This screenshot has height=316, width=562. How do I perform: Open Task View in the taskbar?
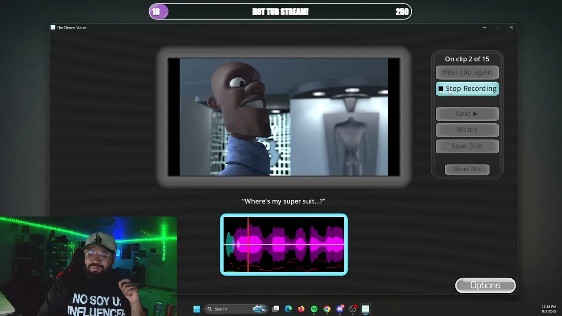[x=275, y=309]
